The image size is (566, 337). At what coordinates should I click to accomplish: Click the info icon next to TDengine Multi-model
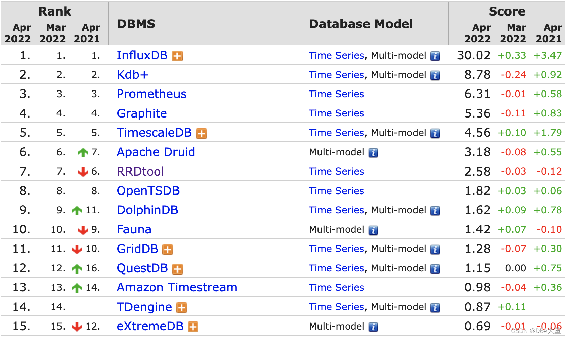pyautogui.click(x=435, y=307)
